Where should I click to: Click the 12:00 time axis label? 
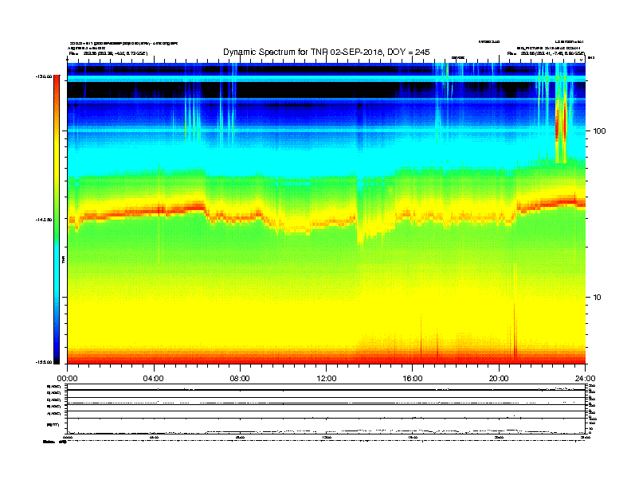(327, 379)
